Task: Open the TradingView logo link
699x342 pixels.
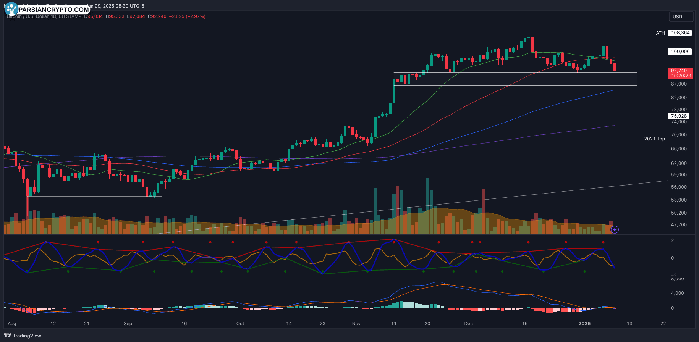Action: (23, 336)
